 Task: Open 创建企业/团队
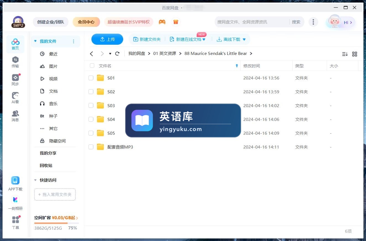coord(51,22)
